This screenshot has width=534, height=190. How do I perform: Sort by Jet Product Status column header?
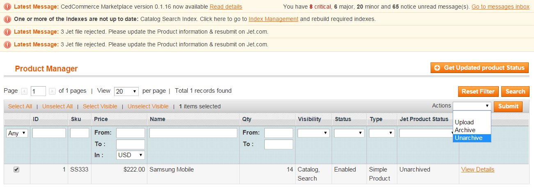(x=424, y=119)
